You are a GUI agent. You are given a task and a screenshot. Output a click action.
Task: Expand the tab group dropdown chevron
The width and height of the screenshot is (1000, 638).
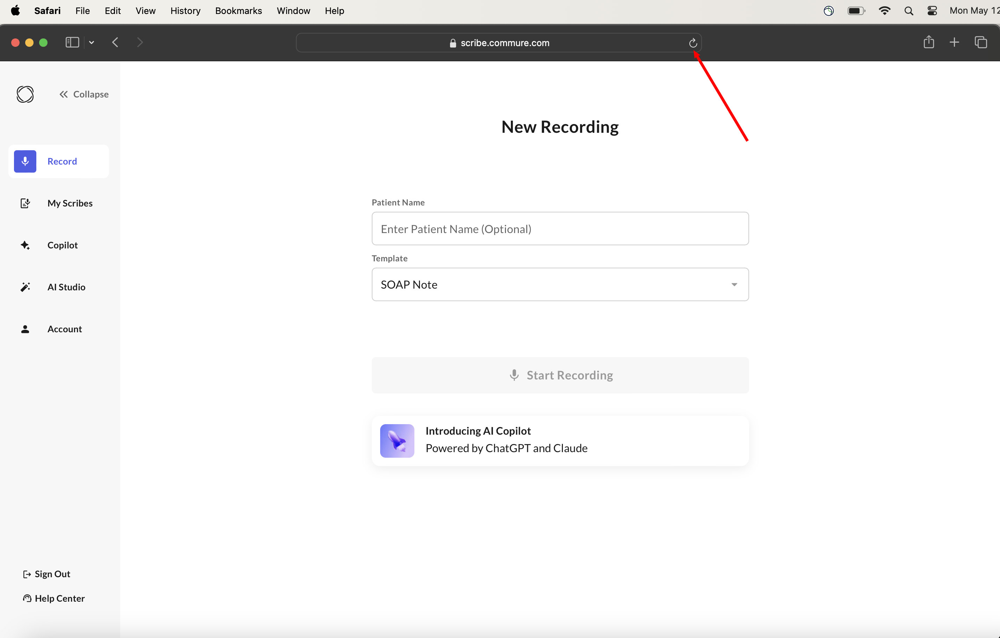pos(92,42)
